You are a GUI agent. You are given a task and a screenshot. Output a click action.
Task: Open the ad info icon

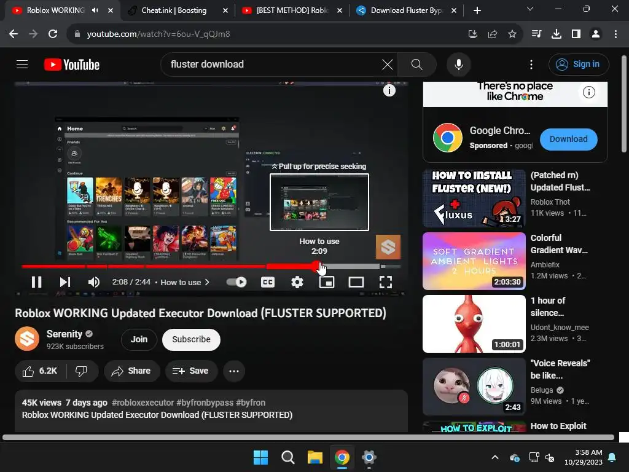[588, 92]
